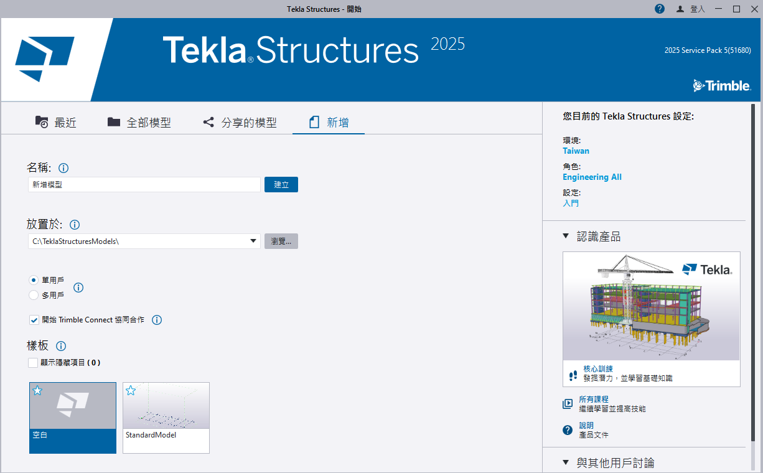Click the 建立 button
763x473 pixels.
pos(281,185)
